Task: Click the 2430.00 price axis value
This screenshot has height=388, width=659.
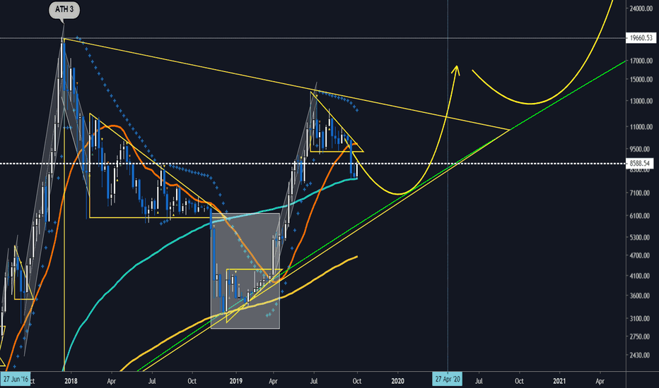Action: pos(640,355)
